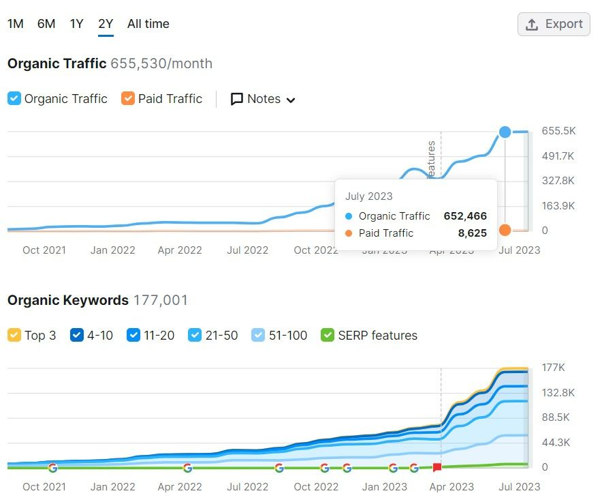
Task: Uncheck the Organic Traffic checkbox
Action: coord(14,98)
